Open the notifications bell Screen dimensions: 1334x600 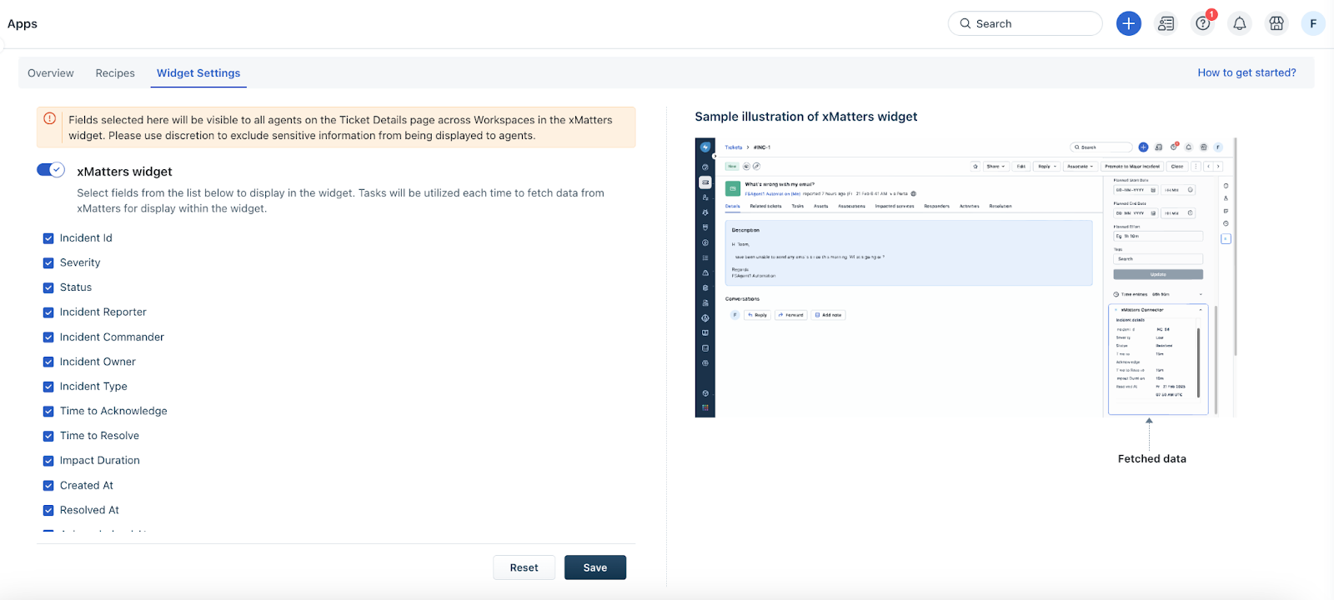tap(1240, 23)
